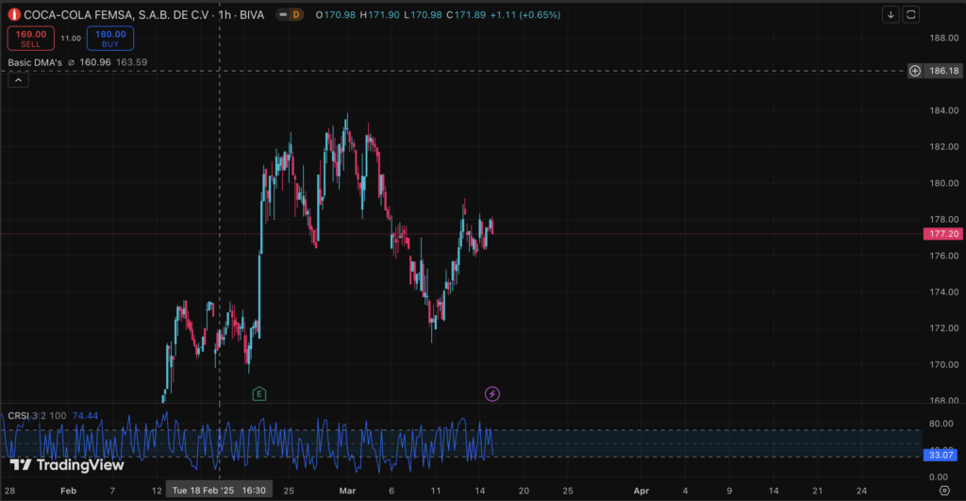
Task: Open the TradingView logo link
Action: 67,464
